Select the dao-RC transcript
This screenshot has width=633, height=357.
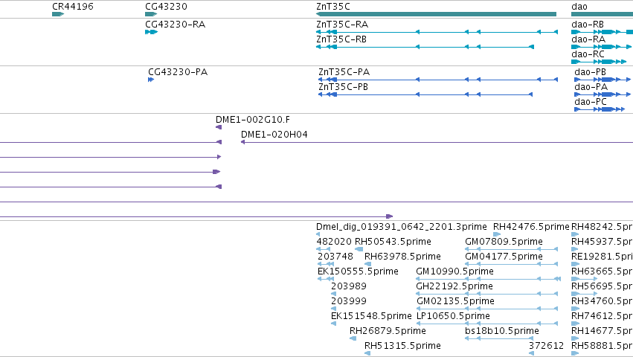point(588,54)
